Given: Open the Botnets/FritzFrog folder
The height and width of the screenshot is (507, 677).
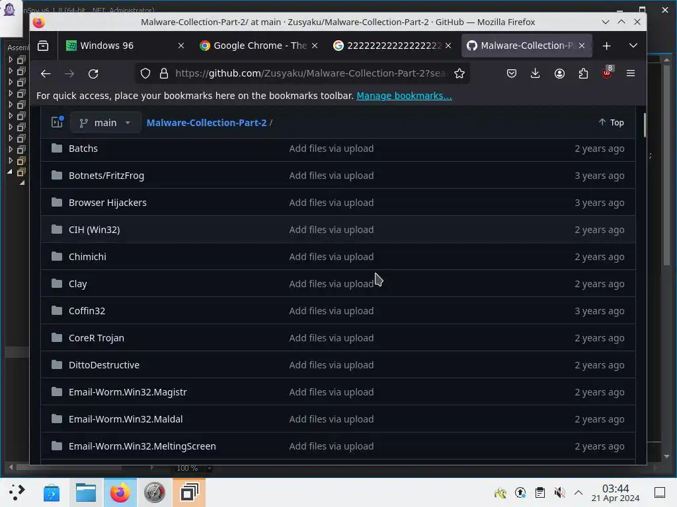Looking at the screenshot, I should tap(106, 176).
